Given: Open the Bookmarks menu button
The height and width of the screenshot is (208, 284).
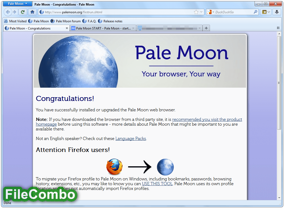Looking at the screenshot, I should pos(266,12).
